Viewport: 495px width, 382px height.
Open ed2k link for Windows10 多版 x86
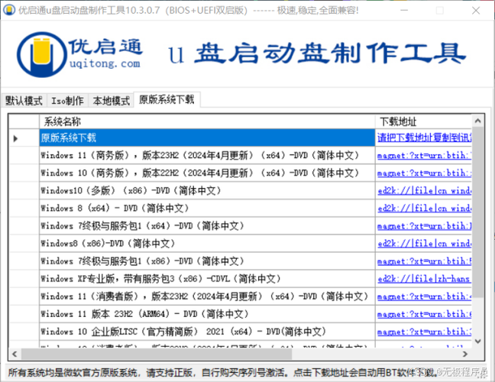point(424,191)
